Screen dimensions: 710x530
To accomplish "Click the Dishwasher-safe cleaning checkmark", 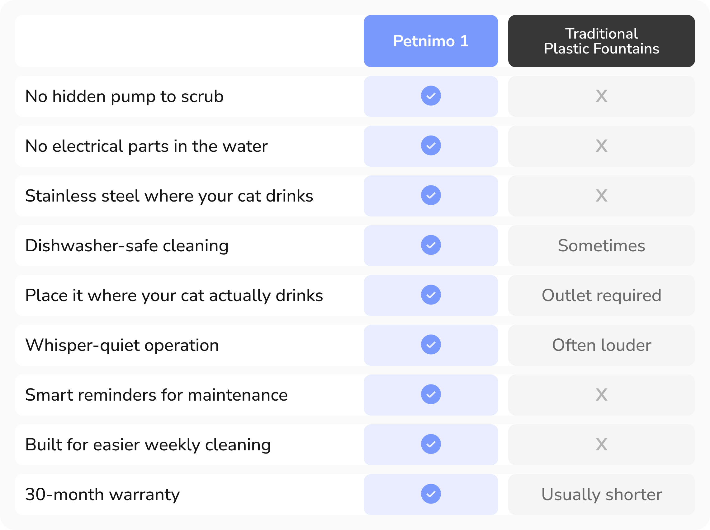I will (x=431, y=245).
